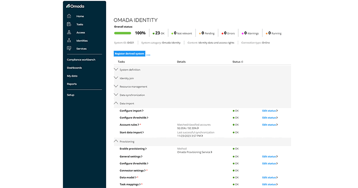Open Reports in the sidebar
Viewport: 358px width, 188px height.
pyautogui.click(x=72, y=84)
